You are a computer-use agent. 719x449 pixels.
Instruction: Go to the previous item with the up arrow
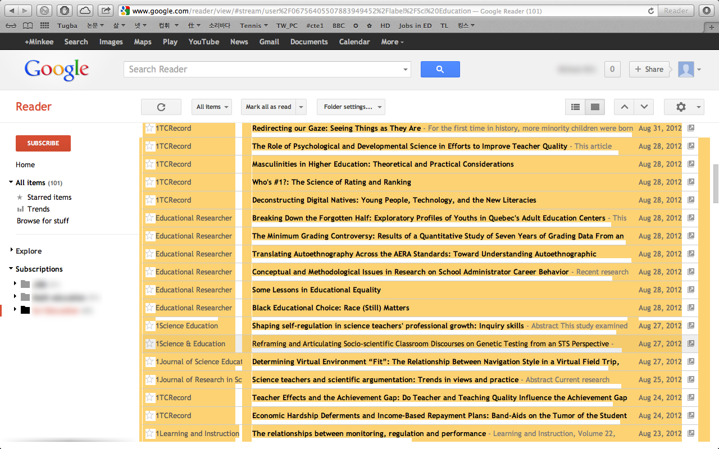tap(625, 107)
